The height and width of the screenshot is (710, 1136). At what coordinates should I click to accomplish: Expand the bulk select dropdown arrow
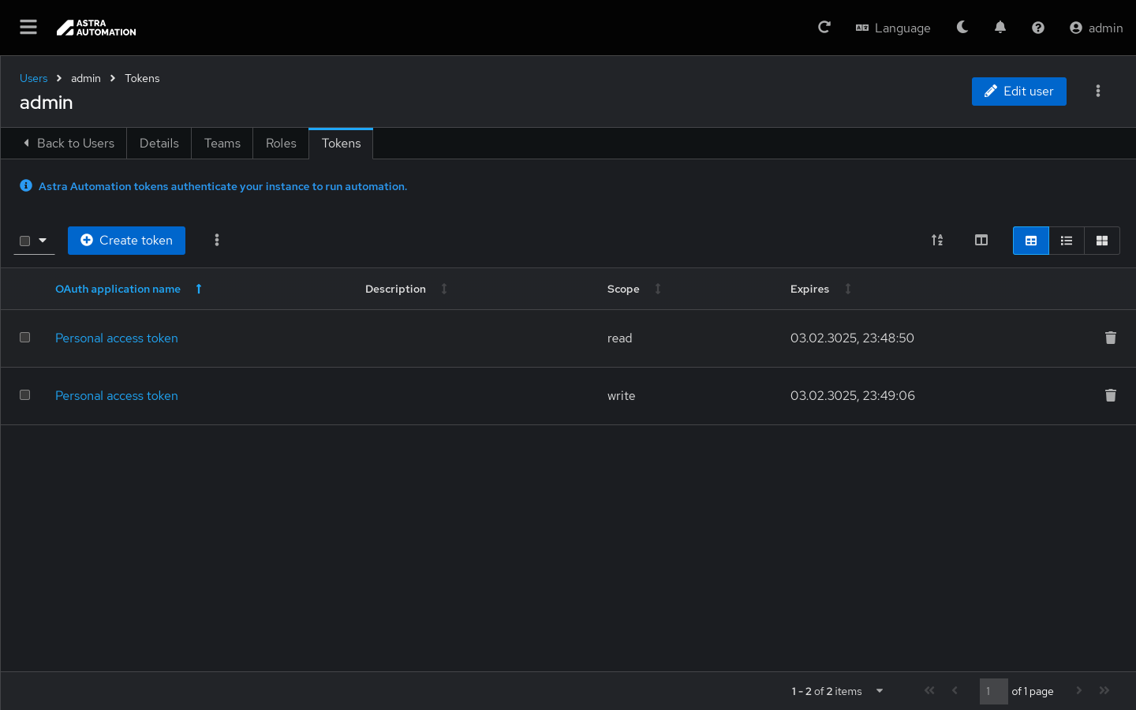coord(43,241)
